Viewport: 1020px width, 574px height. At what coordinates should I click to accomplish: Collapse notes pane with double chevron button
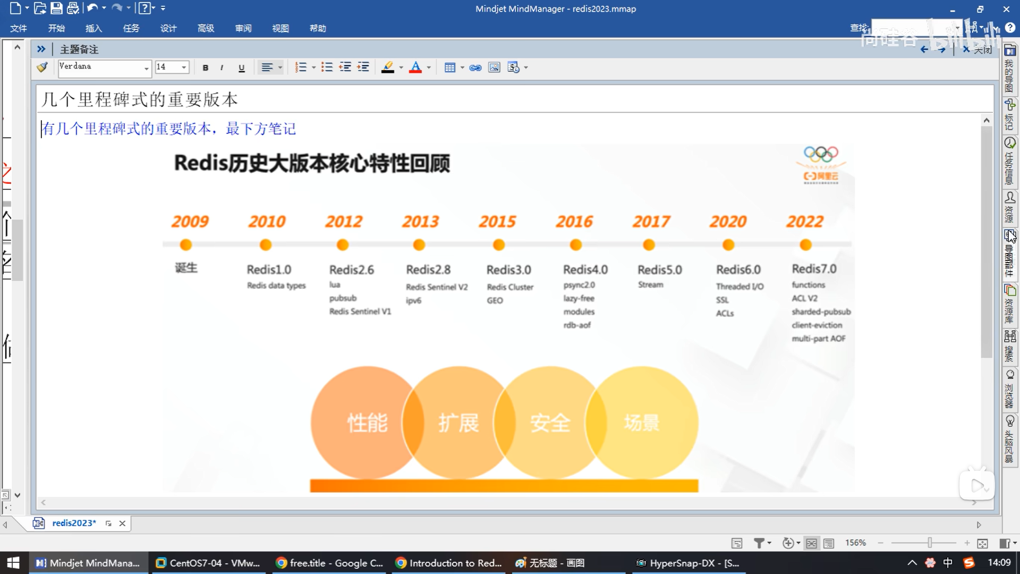click(41, 49)
